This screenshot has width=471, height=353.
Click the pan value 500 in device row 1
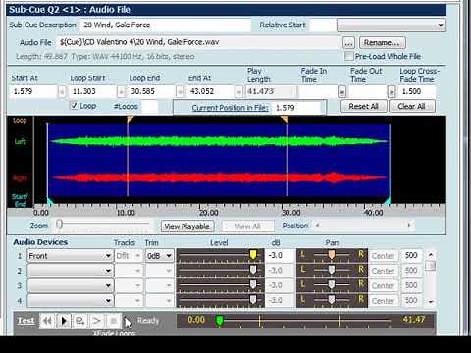(411, 255)
